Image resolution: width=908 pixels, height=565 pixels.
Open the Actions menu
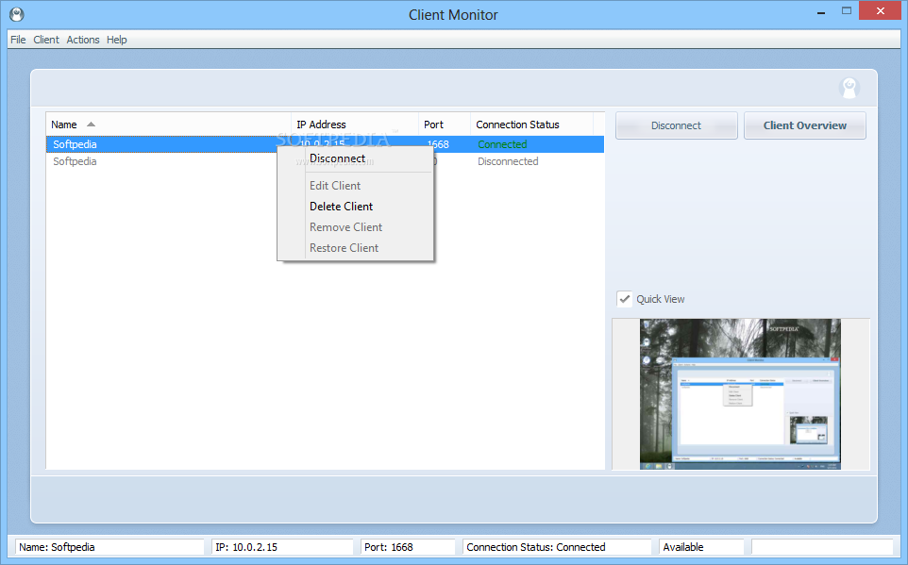point(83,40)
